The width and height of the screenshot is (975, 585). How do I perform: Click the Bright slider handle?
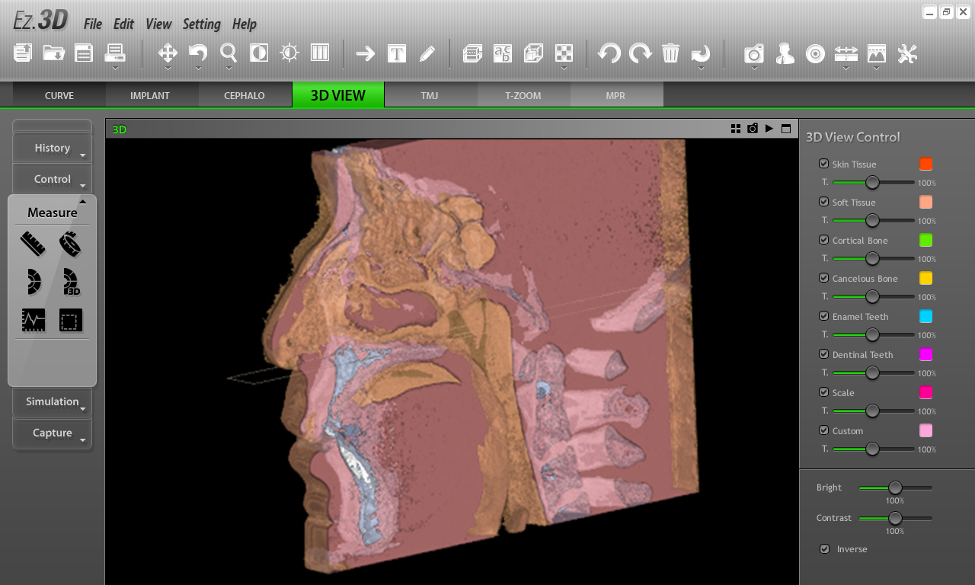pyautogui.click(x=895, y=487)
